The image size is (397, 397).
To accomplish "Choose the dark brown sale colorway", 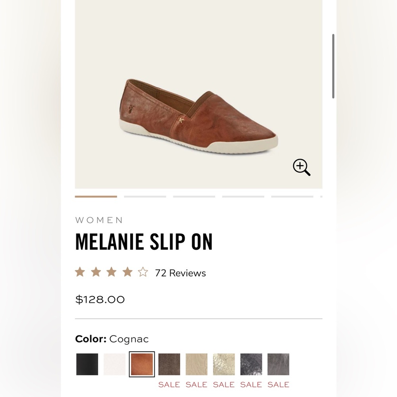I will 169,364.
